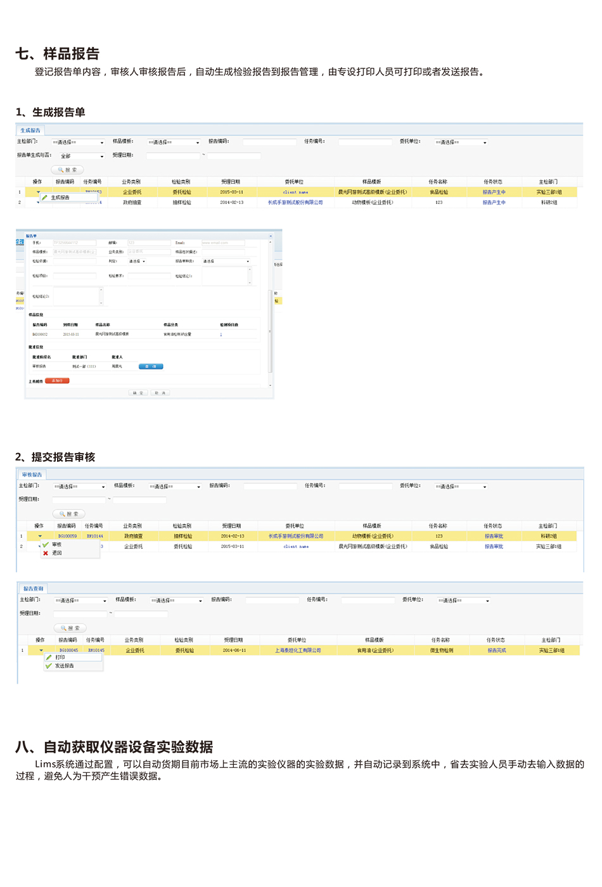Open 样品模板 dropdown in 审核报告 panel
Image resolution: width=602 pixels, height=887 pixels.
point(175,487)
